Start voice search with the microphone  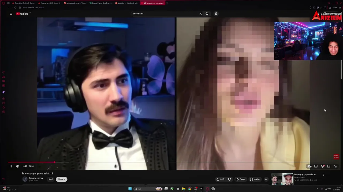point(216,14)
